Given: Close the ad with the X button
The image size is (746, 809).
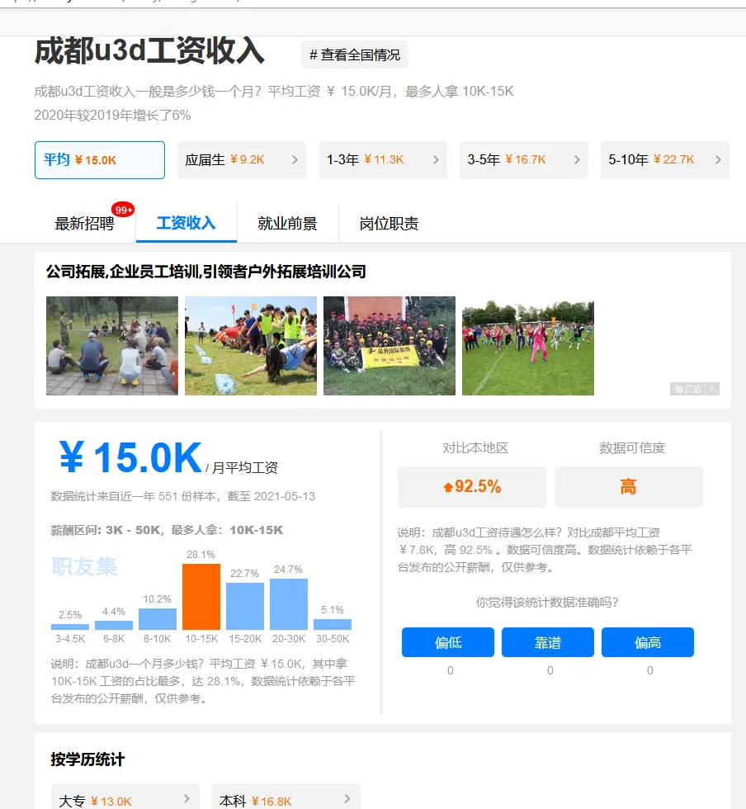Looking at the screenshot, I should point(712,389).
